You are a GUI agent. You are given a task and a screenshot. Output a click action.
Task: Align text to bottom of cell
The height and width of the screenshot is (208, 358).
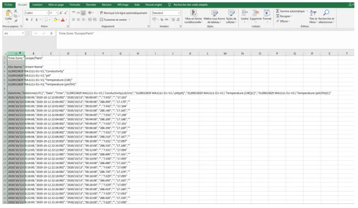point(83,12)
